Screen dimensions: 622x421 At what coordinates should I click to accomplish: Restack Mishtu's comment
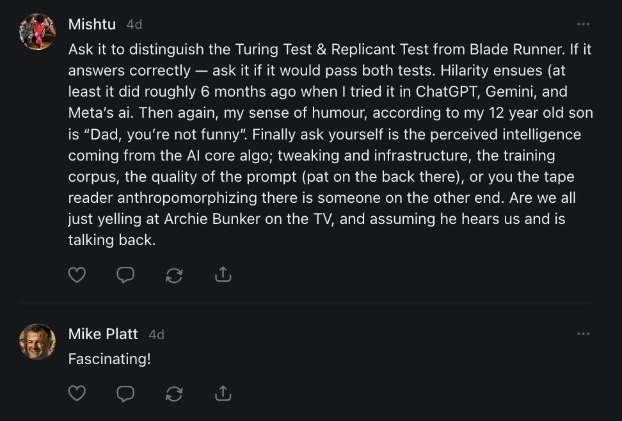point(174,275)
